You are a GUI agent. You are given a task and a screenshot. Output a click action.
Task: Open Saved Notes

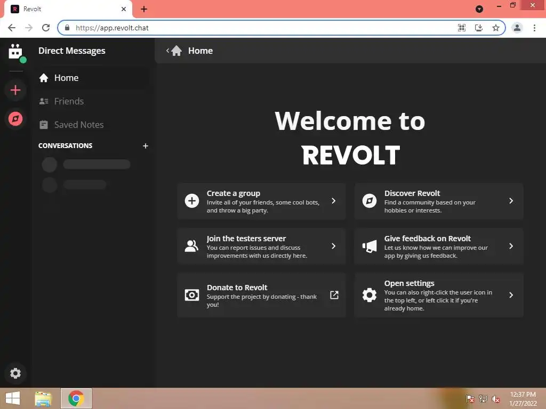click(x=93, y=125)
